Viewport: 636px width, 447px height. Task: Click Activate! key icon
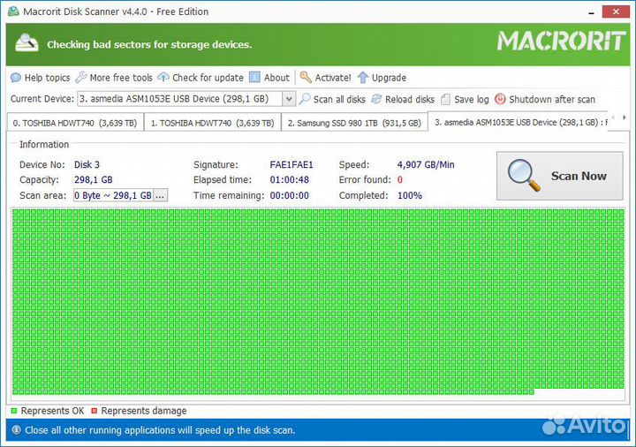306,78
